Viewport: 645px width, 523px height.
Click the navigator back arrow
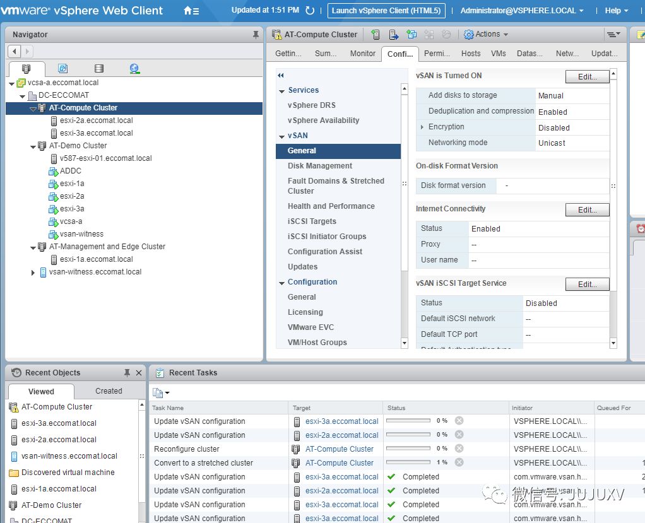(x=15, y=51)
